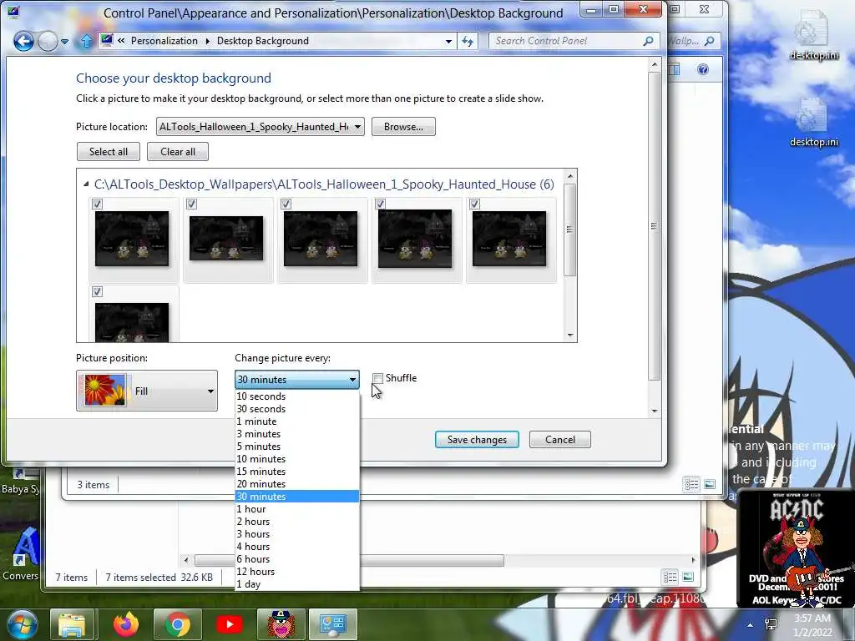Choose 1 day from the interval list
This screenshot has width=855, height=641.
[x=297, y=584]
